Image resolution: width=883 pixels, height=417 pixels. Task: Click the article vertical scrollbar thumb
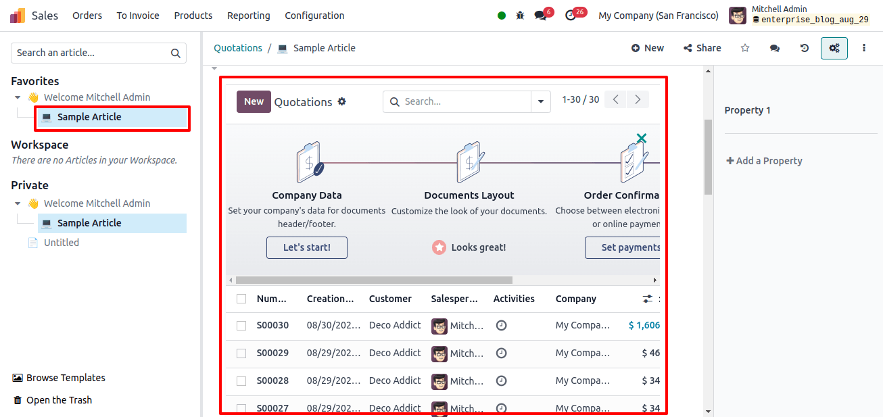tap(708, 157)
